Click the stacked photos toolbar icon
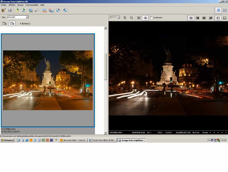 pyautogui.click(x=31, y=10)
